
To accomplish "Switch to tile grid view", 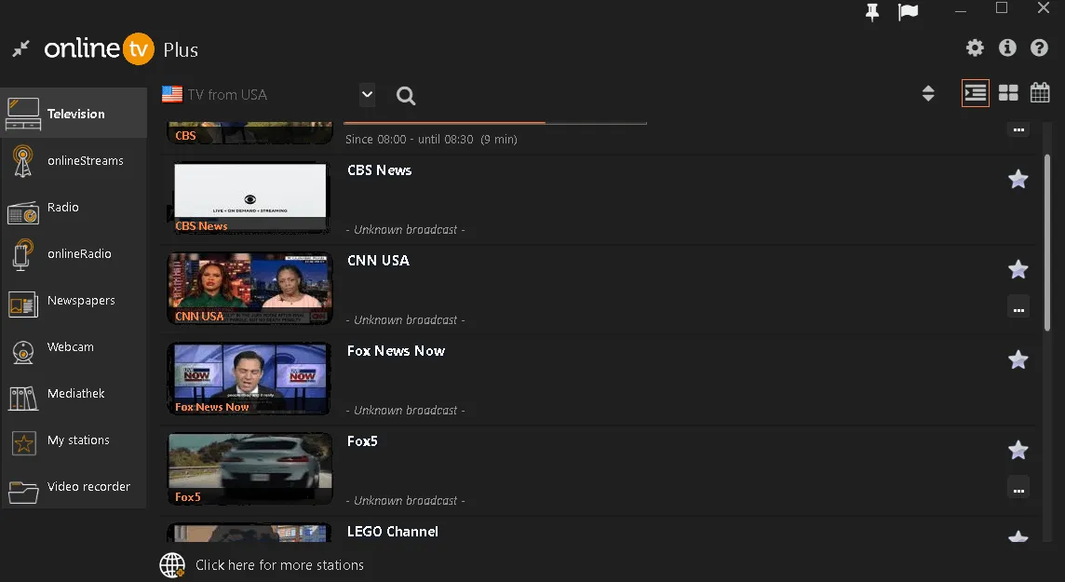I will [1008, 93].
